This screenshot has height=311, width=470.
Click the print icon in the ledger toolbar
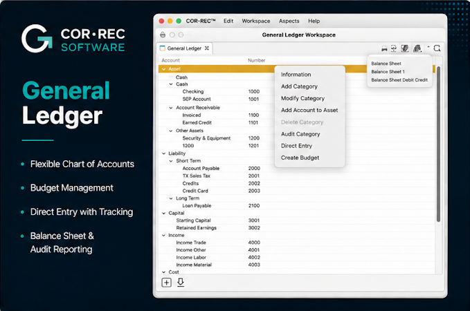[384, 48]
